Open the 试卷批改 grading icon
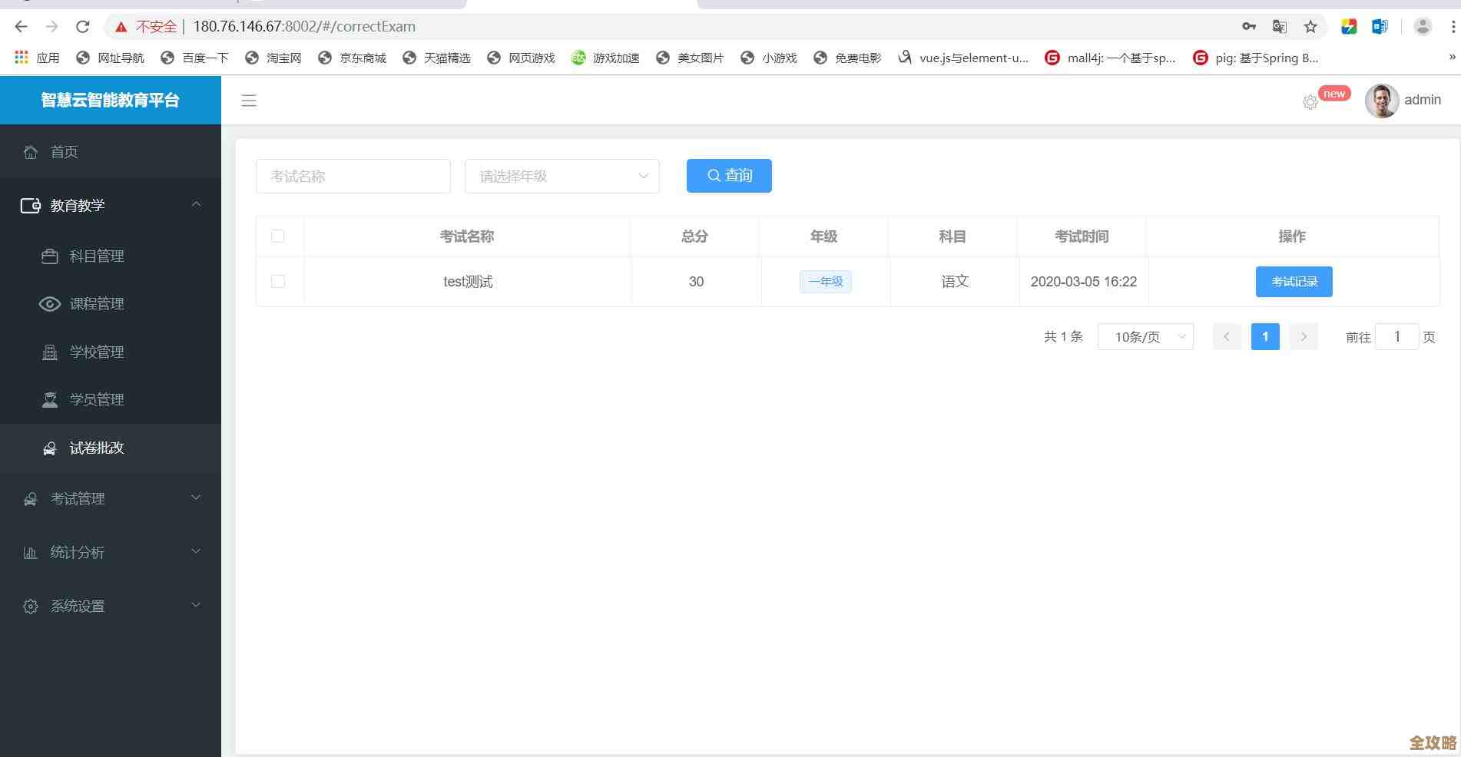This screenshot has width=1461, height=757. coord(49,448)
